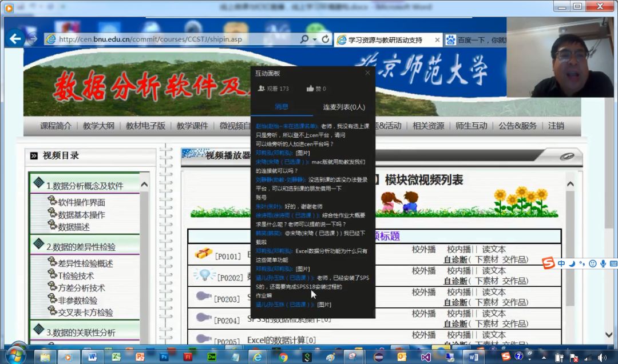Open the T检验技术 video topic
The height and width of the screenshot is (364, 618).
click(76, 276)
